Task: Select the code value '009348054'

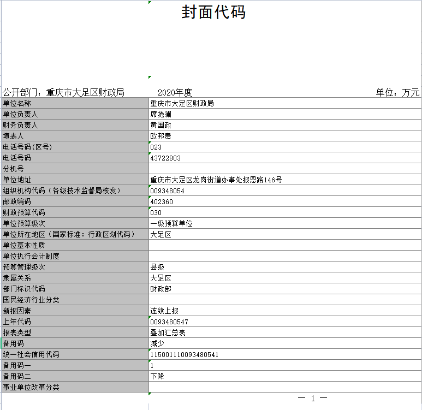Action: pyautogui.click(x=167, y=191)
